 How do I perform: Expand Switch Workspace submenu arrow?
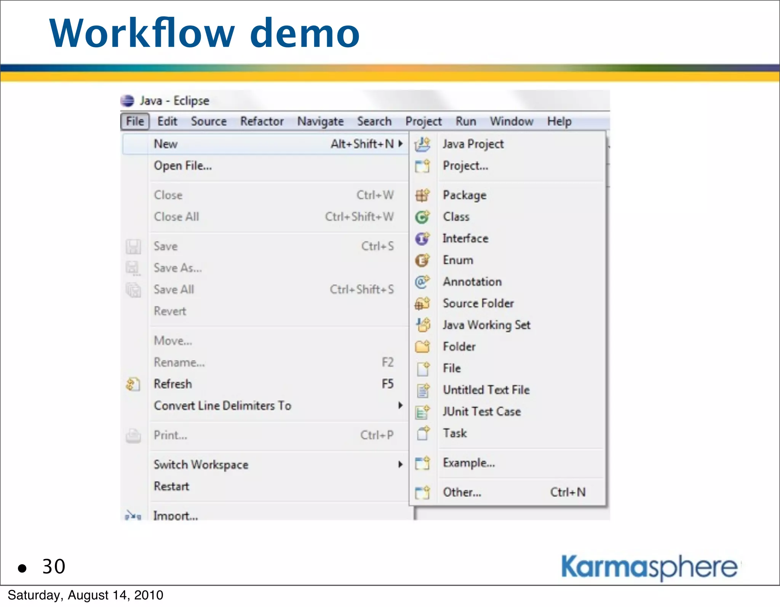point(400,464)
